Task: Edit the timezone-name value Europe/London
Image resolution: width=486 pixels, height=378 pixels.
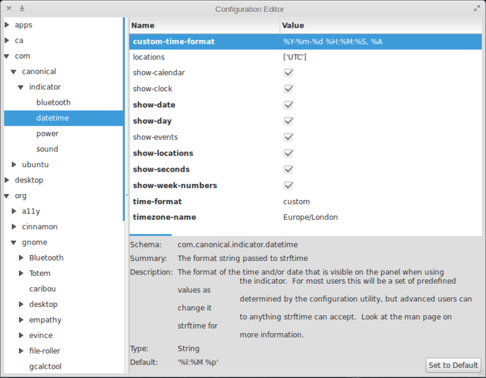Action: point(310,218)
